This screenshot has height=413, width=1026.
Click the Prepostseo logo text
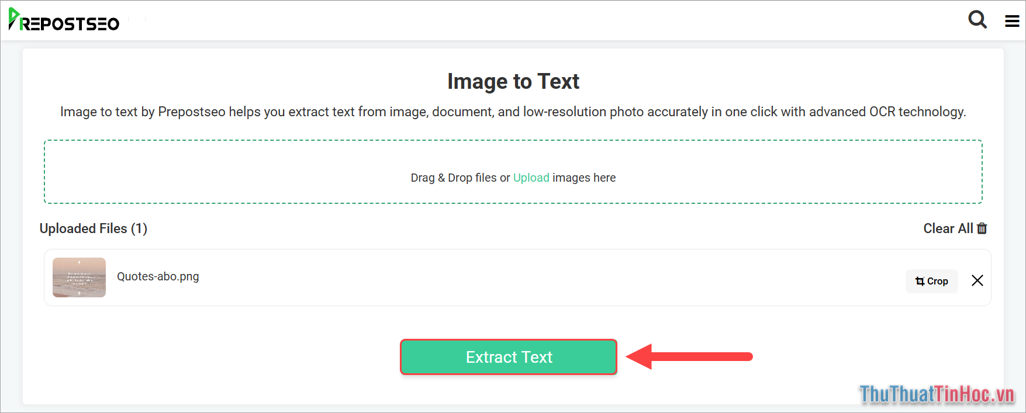[x=70, y=23]
